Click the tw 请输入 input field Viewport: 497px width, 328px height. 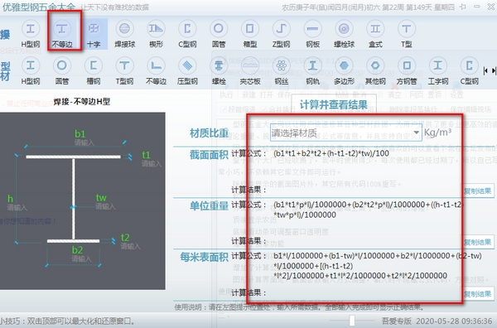point(105,206)
